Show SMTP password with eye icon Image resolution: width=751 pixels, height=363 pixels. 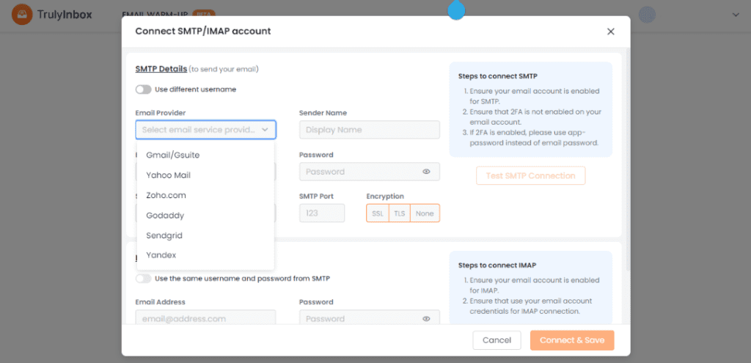pyautogui.click(x=426, y=172)
